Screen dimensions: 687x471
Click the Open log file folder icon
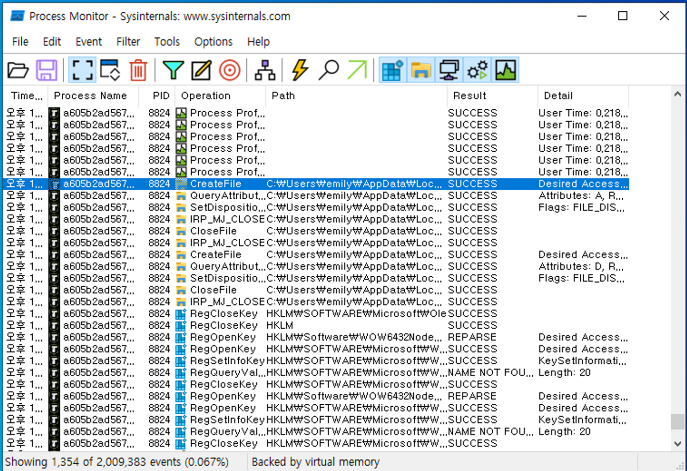18,70
